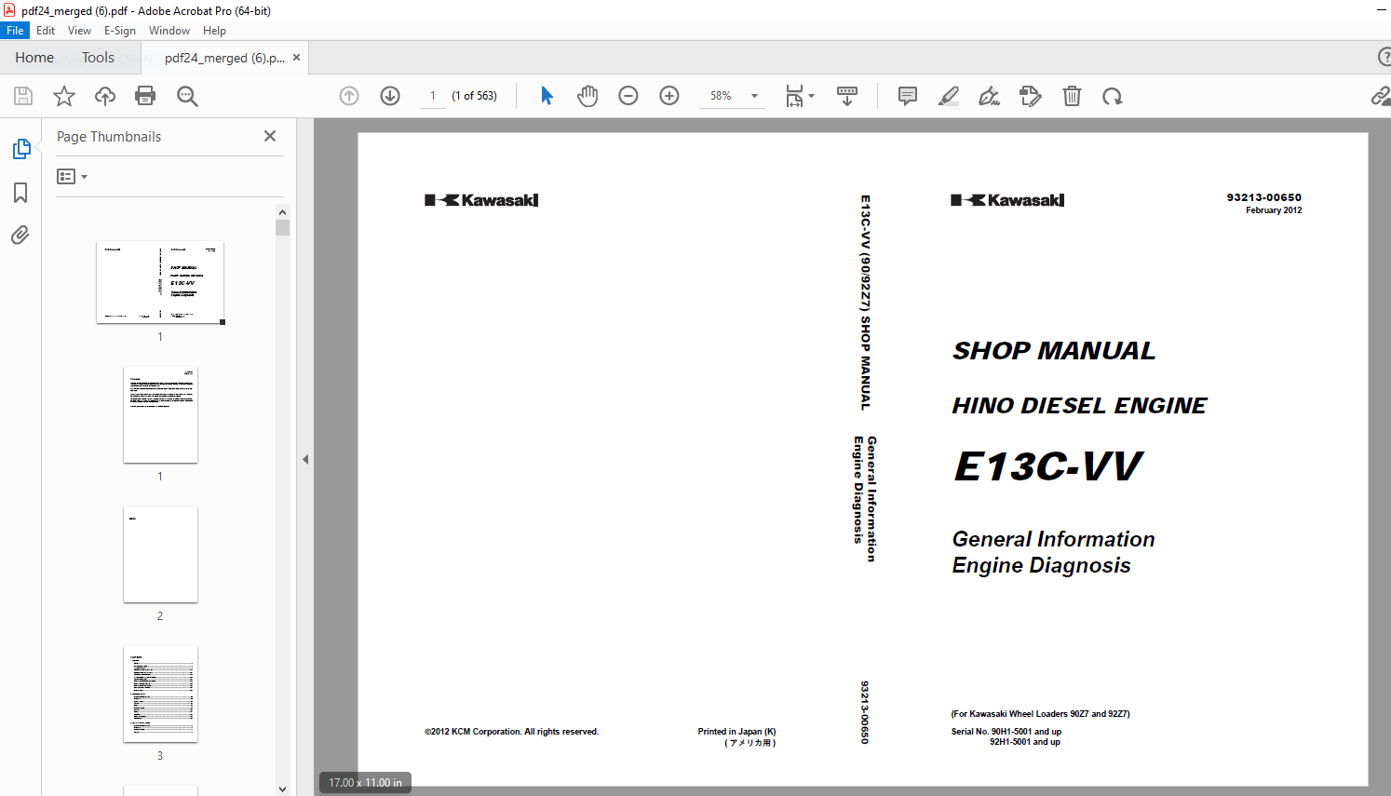Add a sticky note comment
Viewport: 1391px width, 796px height.
coord(908,96)
